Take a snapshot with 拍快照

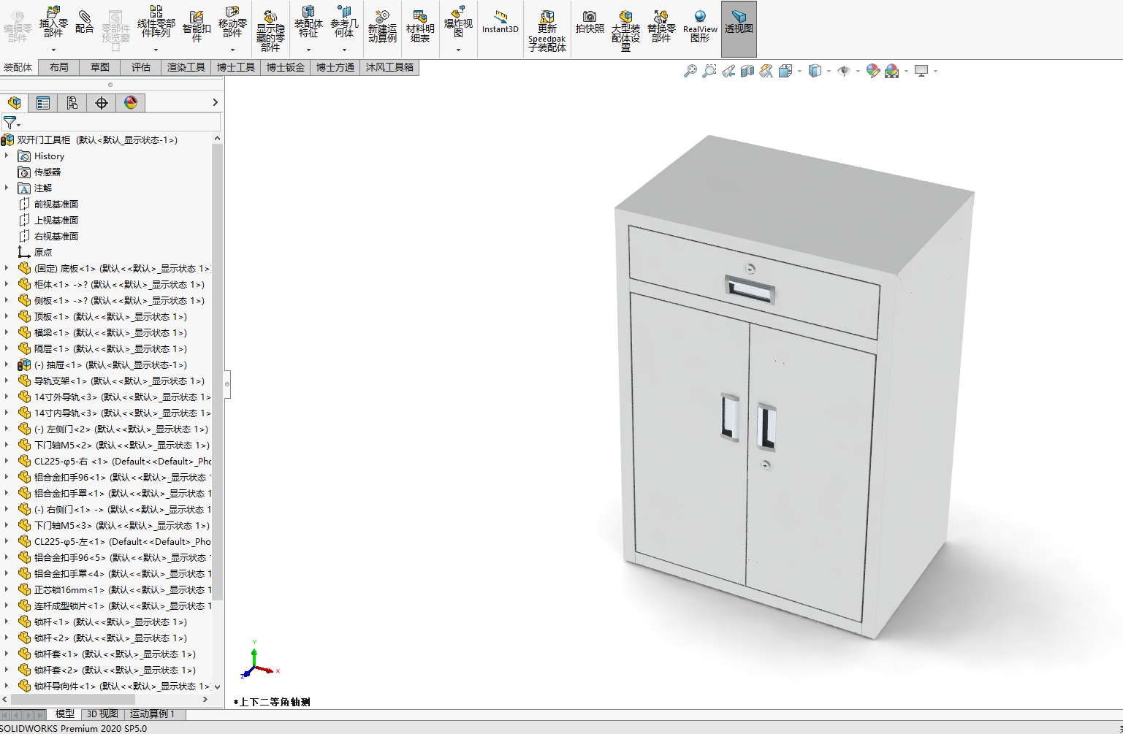[590, 22]
